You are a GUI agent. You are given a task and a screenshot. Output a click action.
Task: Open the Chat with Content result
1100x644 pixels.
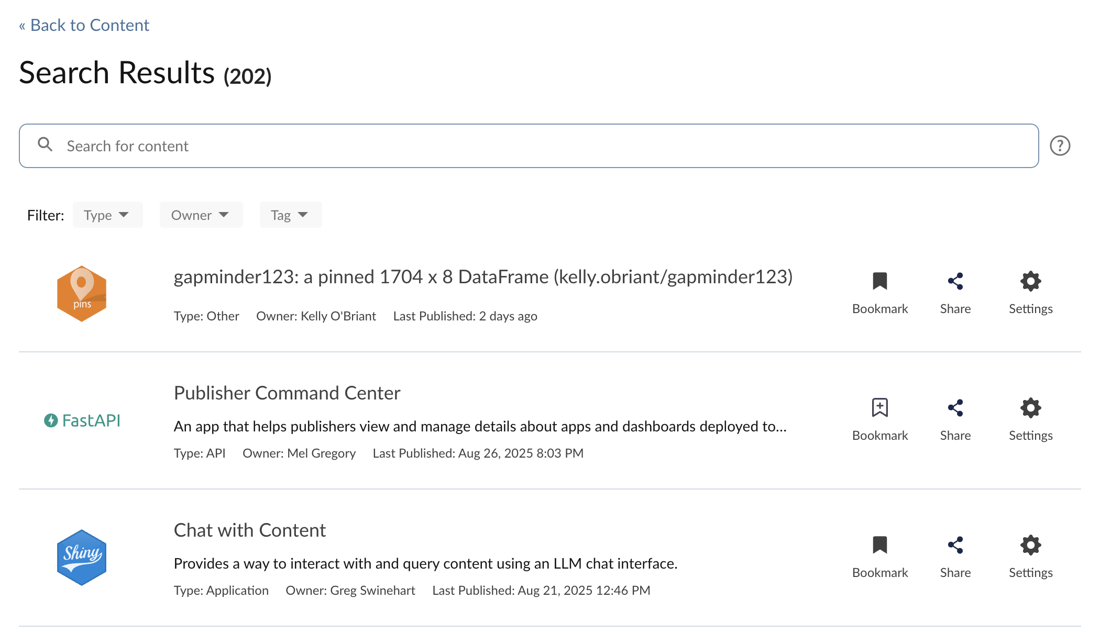click(x=250, y=530)
